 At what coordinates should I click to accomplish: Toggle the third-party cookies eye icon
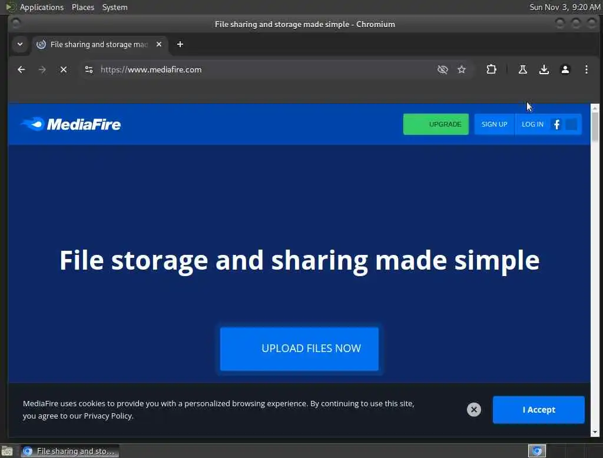pyautogui.click(x=443, y=69)
